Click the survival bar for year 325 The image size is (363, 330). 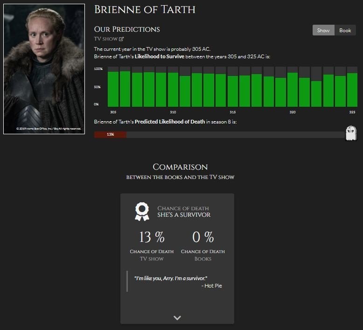pos(352,90)
